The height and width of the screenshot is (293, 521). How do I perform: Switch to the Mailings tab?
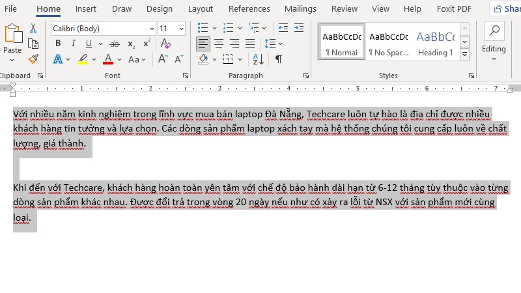coord(300,8)
